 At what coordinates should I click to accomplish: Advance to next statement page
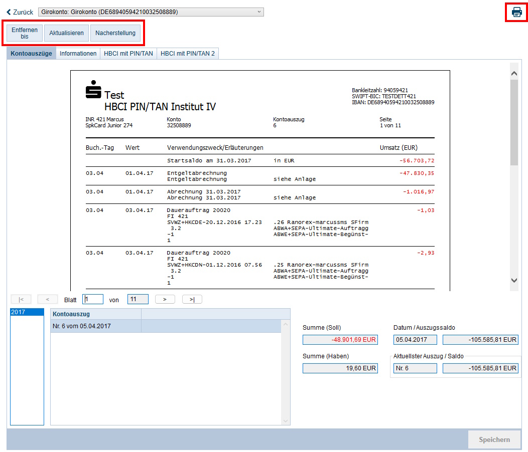(165, 299)
